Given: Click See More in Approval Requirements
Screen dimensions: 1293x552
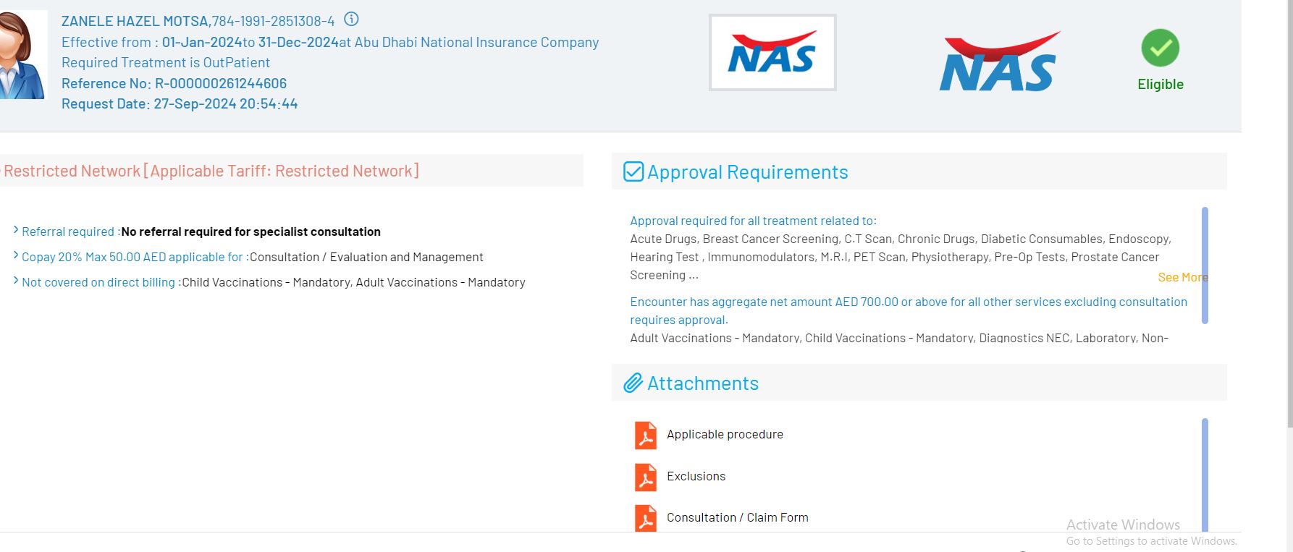Looking at the screenshot, I should (1182, 277).
